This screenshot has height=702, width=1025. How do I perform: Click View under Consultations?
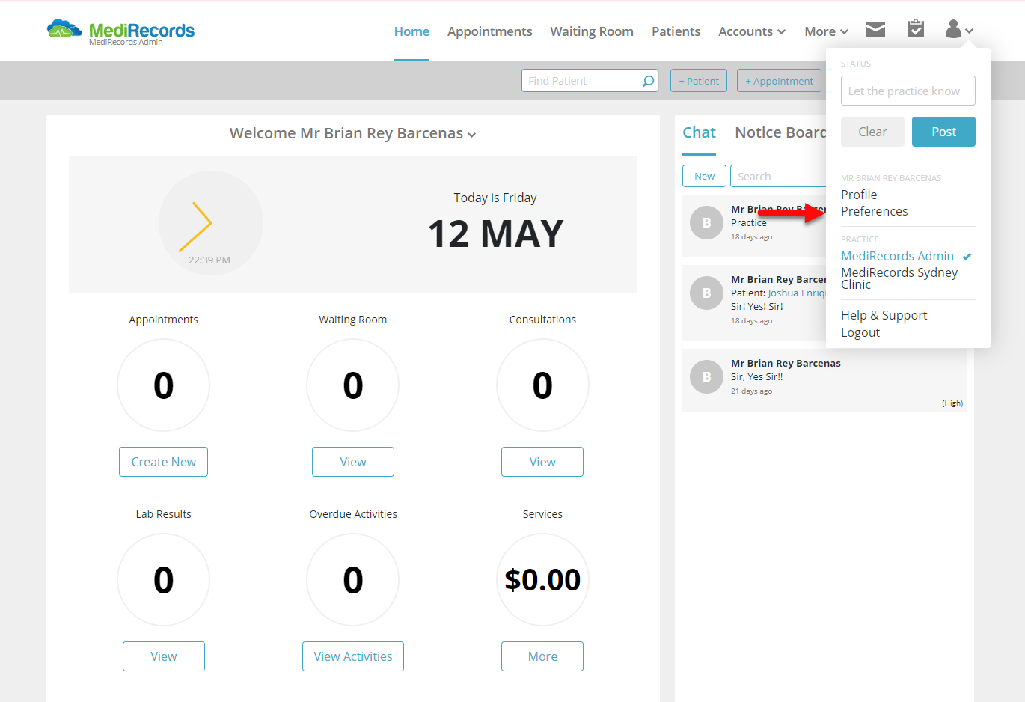click(542, 462)
